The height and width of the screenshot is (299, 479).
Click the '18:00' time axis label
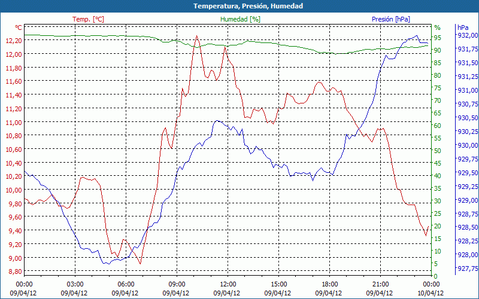[330, 285]
